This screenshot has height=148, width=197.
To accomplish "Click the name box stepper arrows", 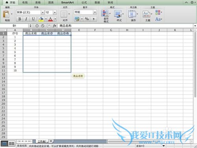I will (30, 26).
